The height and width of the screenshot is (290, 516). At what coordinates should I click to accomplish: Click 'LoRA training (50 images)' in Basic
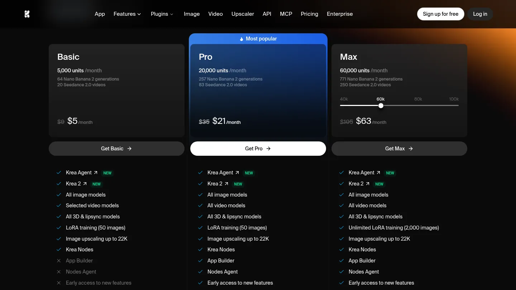tap(96, 228)
